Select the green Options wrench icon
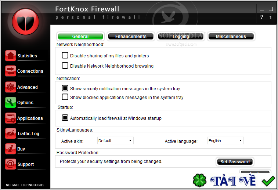 (10, 102)
